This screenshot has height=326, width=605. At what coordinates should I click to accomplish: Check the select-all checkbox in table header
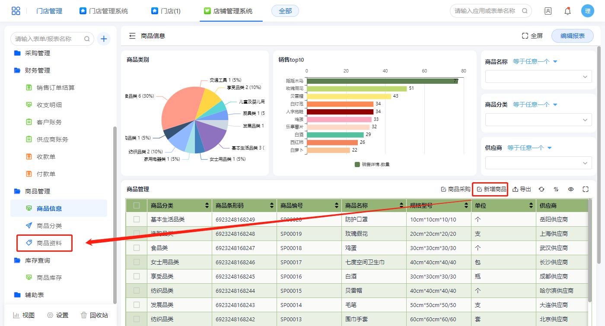coord(137,206)
